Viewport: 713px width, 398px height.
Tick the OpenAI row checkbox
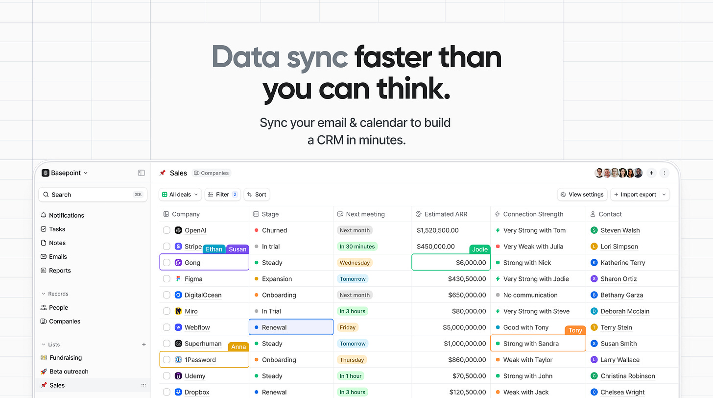pos(166,230)
